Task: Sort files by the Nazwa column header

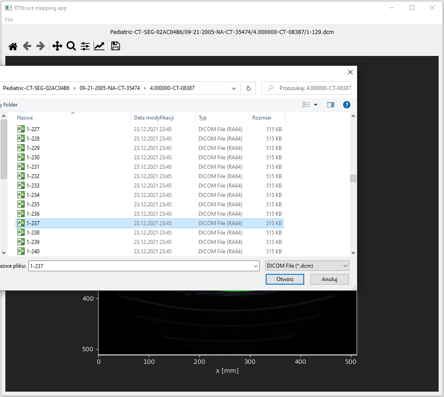Action: tap(25, 117)
